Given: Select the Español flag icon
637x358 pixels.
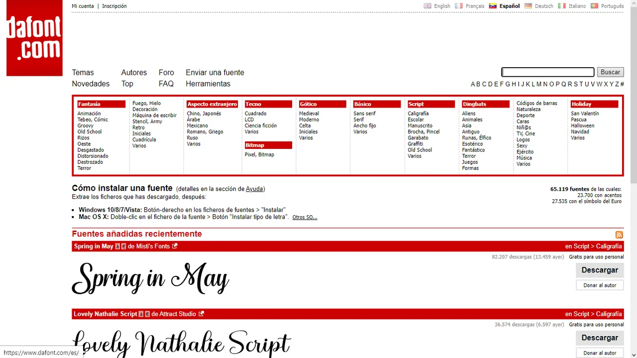Looking at the screenshot, I should click(x=493, y=6).
